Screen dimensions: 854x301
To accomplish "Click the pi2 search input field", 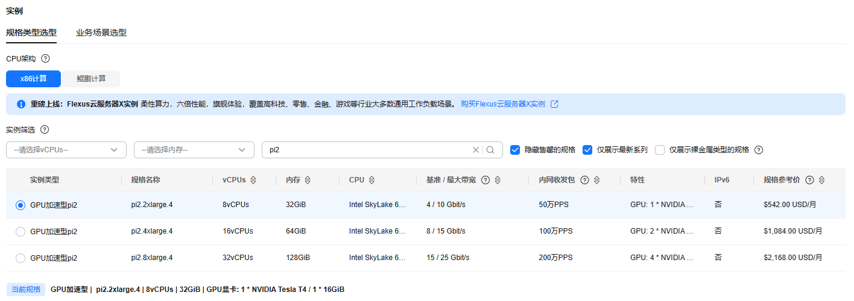I will pyautogui.click(x=367, y=150).
